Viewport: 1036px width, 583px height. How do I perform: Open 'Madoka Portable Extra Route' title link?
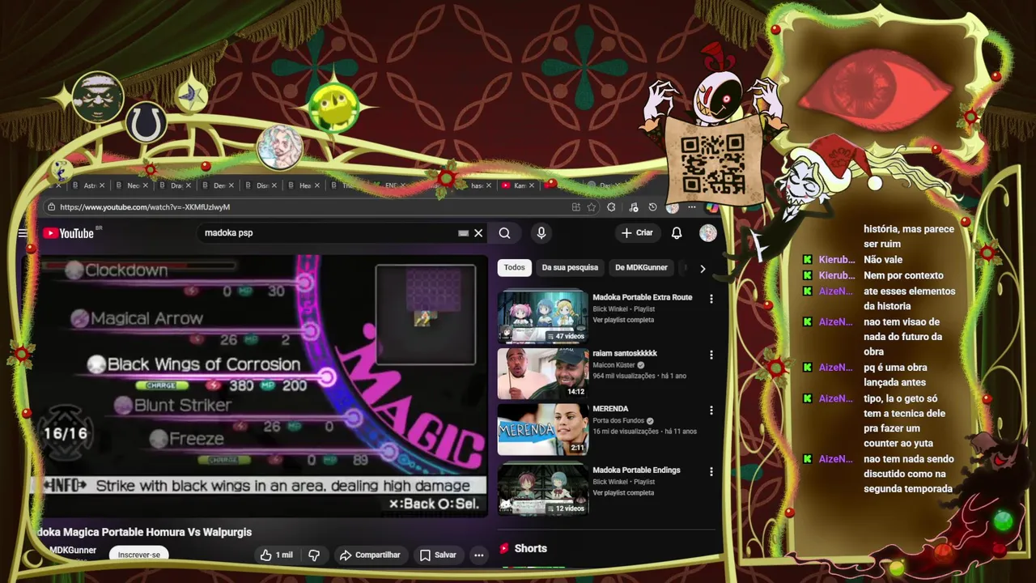pos(642,297)
